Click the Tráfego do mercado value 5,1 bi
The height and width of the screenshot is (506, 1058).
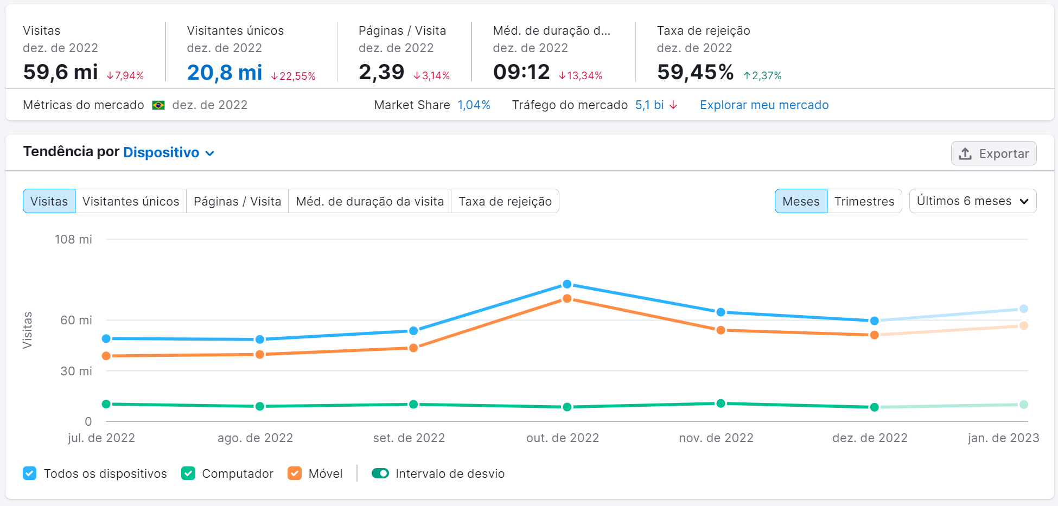[x=649, y=105]
